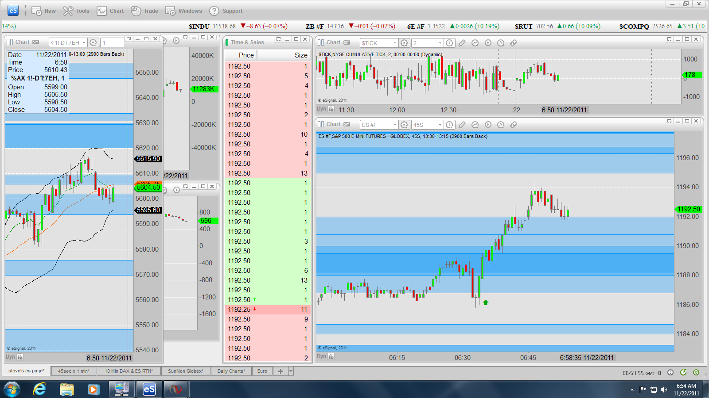709x398 pixels.
Task: Open interval clock icon in ES #F chart
Action: (x=449, y=125)
